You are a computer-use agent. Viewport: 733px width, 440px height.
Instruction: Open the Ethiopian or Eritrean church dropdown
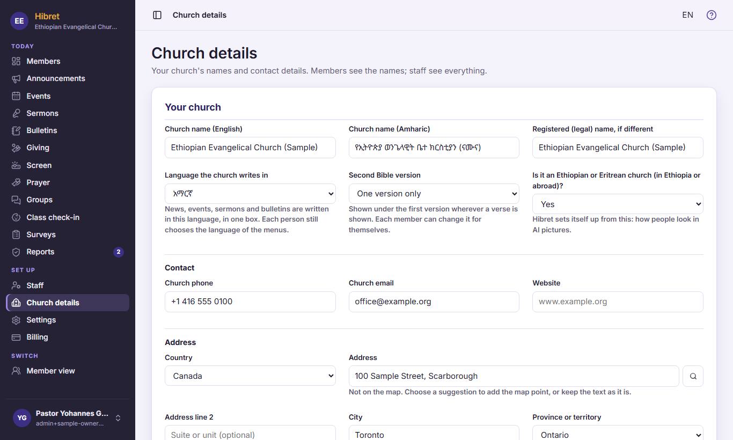coord(618,204)
